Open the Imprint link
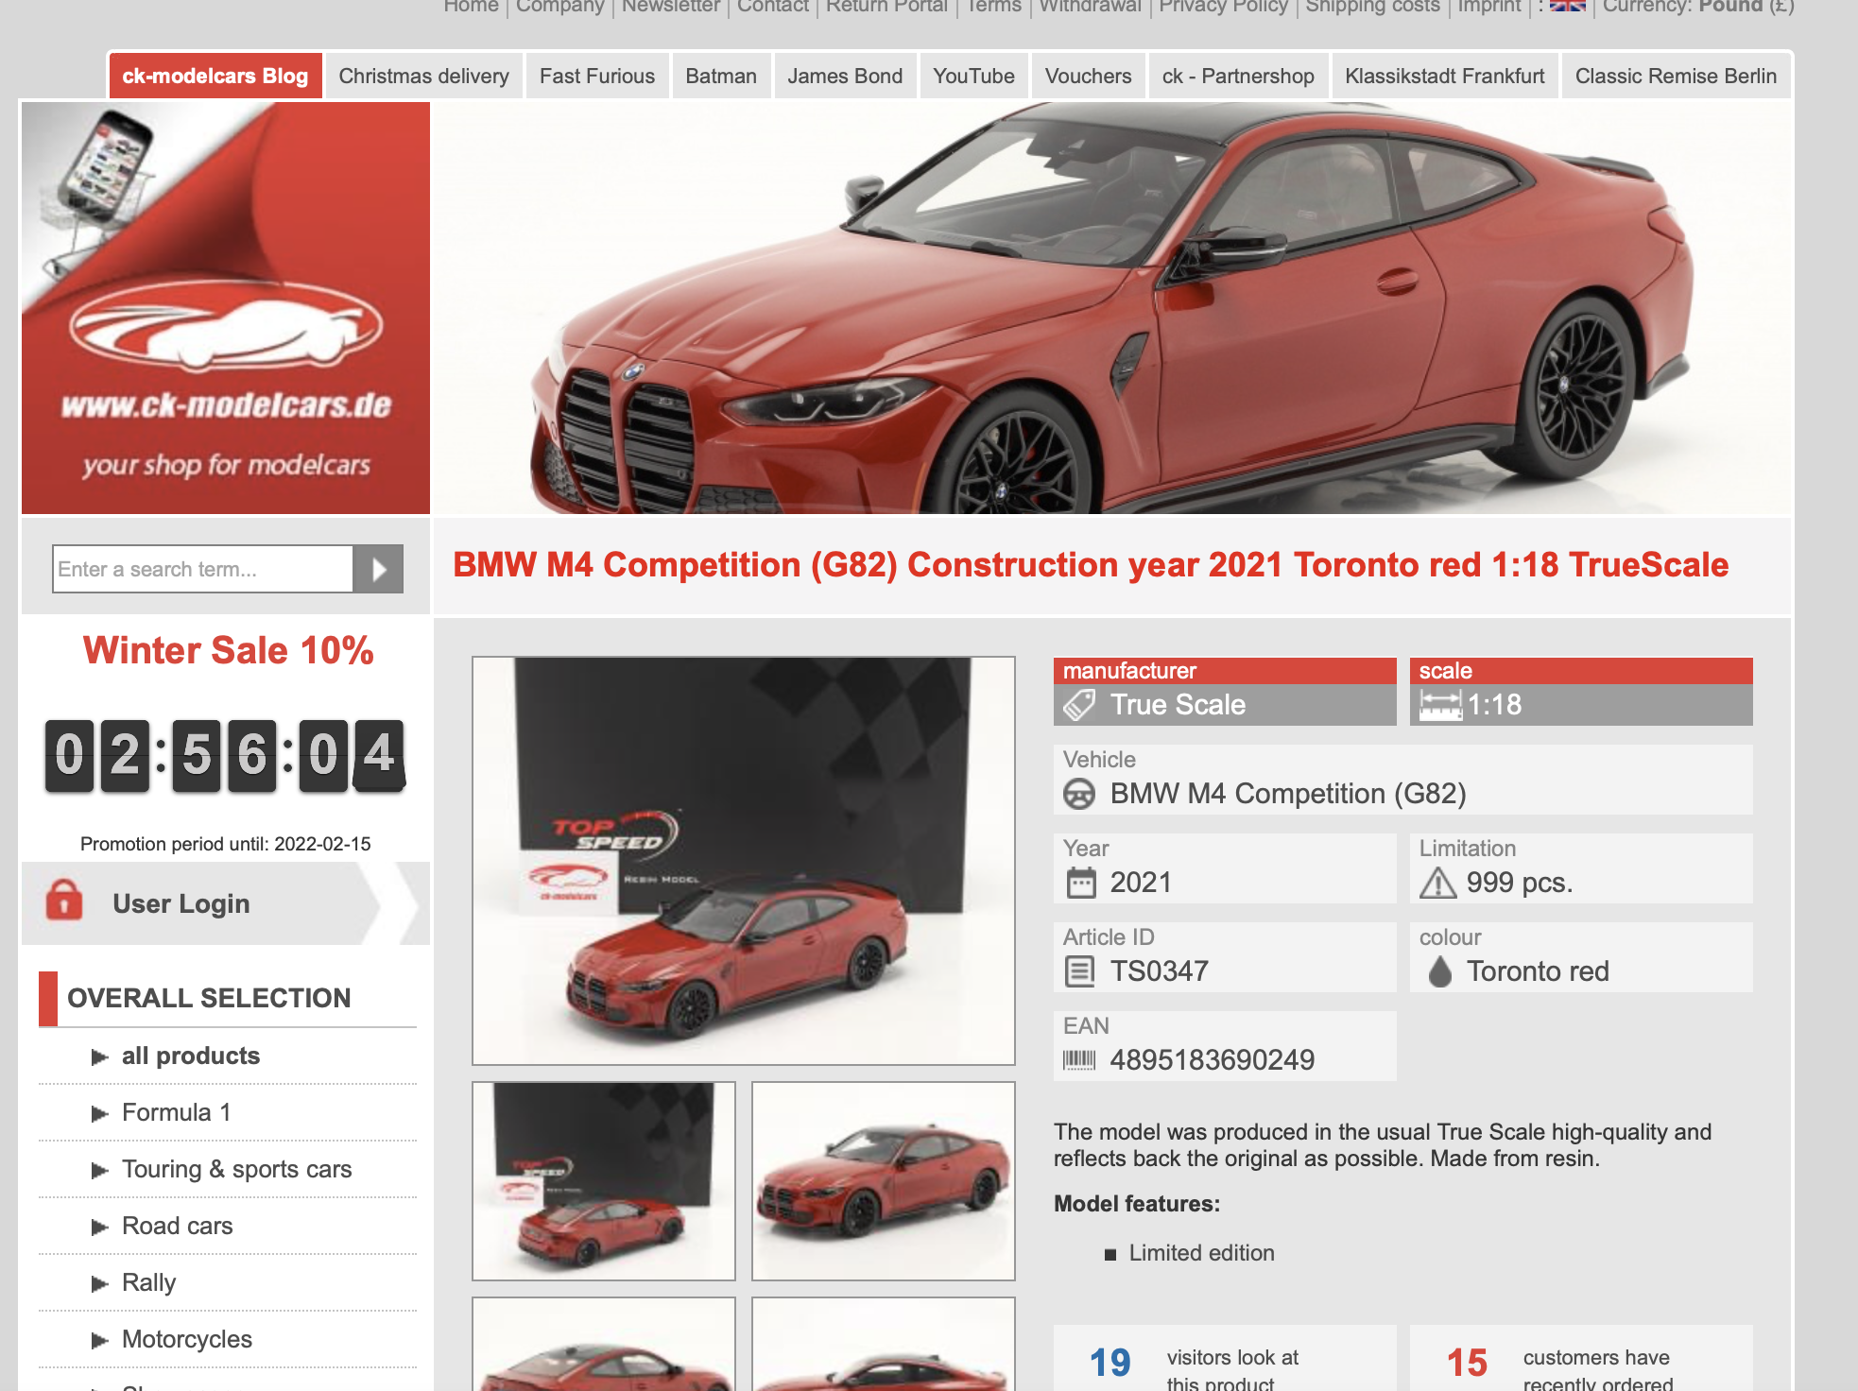Image resolution: width=1858 pixels, height=1391 pixels. [1488, 7]
